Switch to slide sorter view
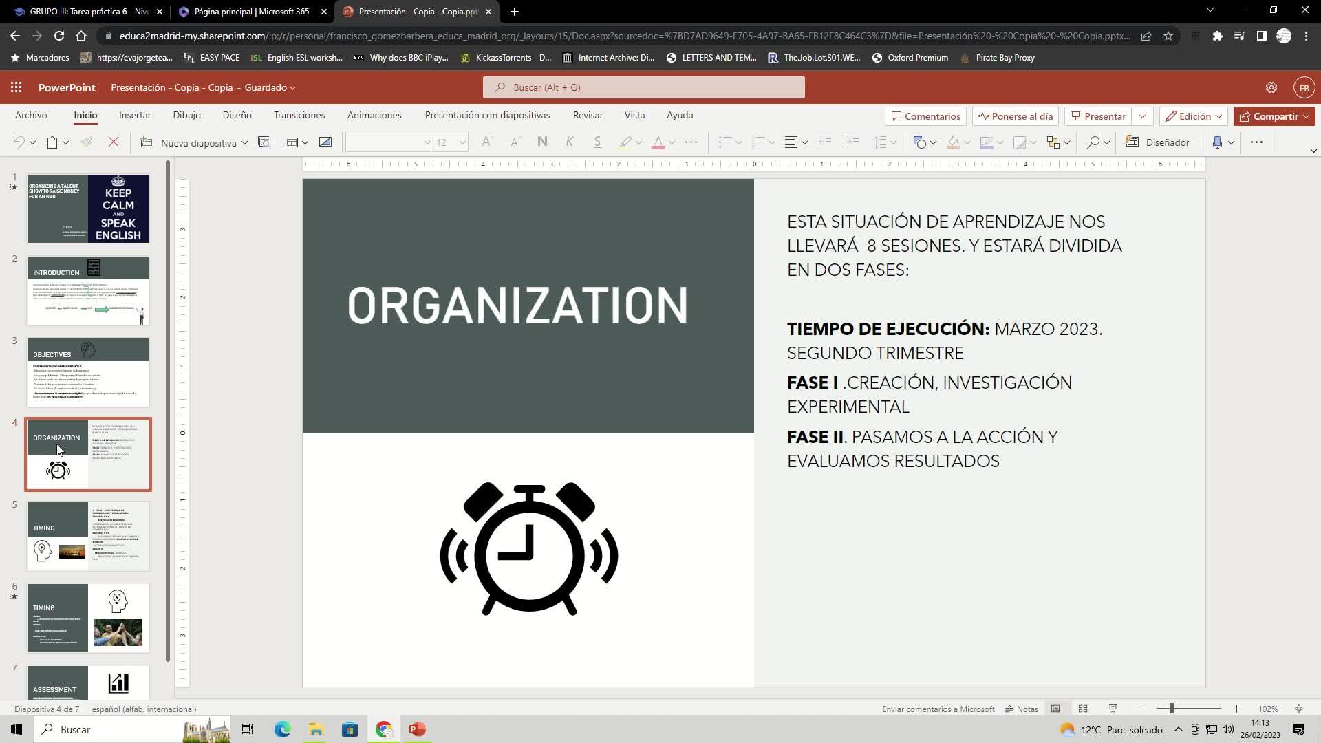The width and height of the screenshot is (1321, 743). click(x=1082, y=709)
